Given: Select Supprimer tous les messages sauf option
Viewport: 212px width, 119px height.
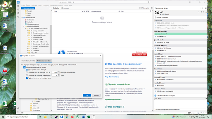Looking at the screenshot, I should tap(27, 72).
